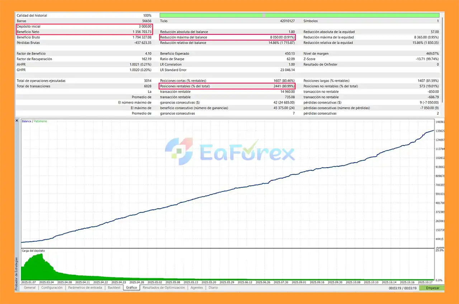Image resolution: width=459 pixels, height=304 pixels.
Task: Click the green history quality progress bar
Action: click(299, 15)
